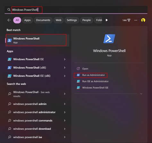Viewport: 152px width, 143px height.
Task: Select the All filter tab
Action: 17,20
